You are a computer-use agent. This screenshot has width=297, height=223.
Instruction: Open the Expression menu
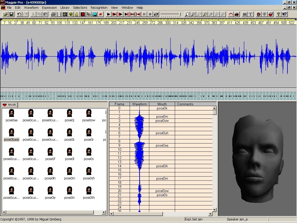click(x=49, y=8)
